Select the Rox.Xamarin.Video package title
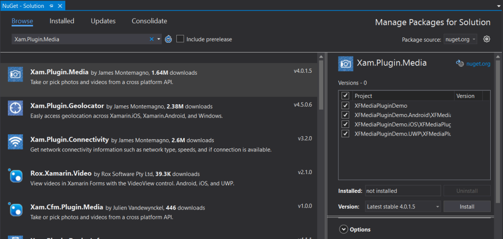 (x=61, y=174)
